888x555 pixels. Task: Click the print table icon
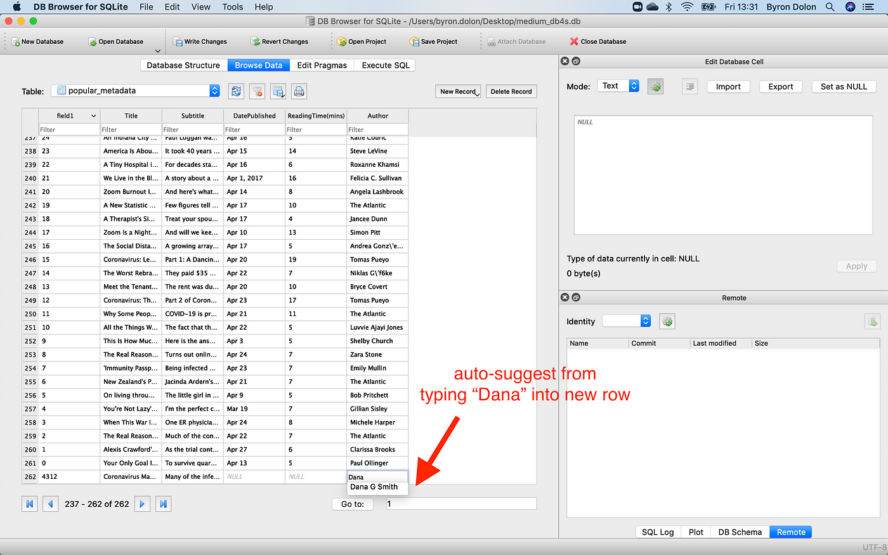(299, 91)
